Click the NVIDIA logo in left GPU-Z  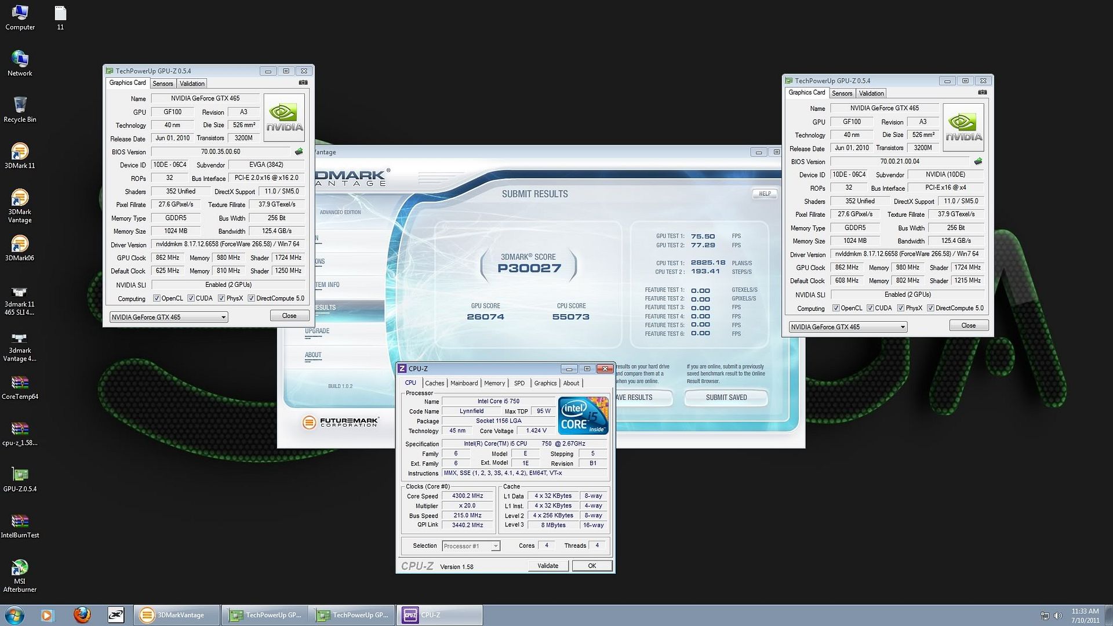point(284,118)
